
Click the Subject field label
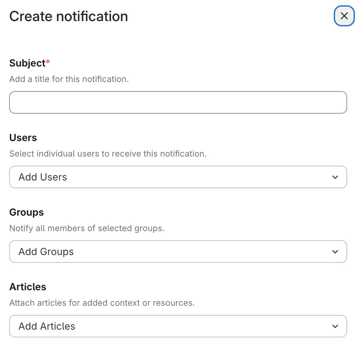pos(27,63)
